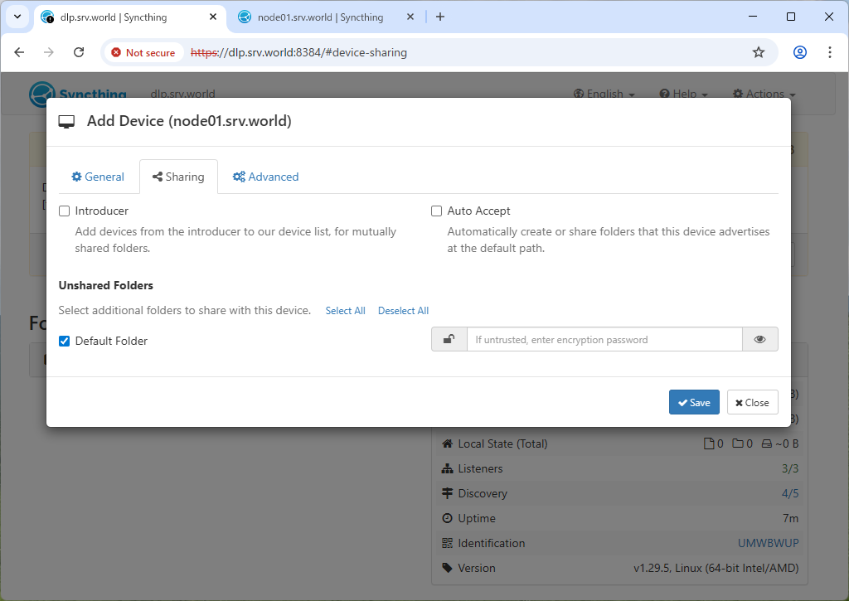Click the Not secure site warning
The image size is (849, 601).
click(143, 52)
